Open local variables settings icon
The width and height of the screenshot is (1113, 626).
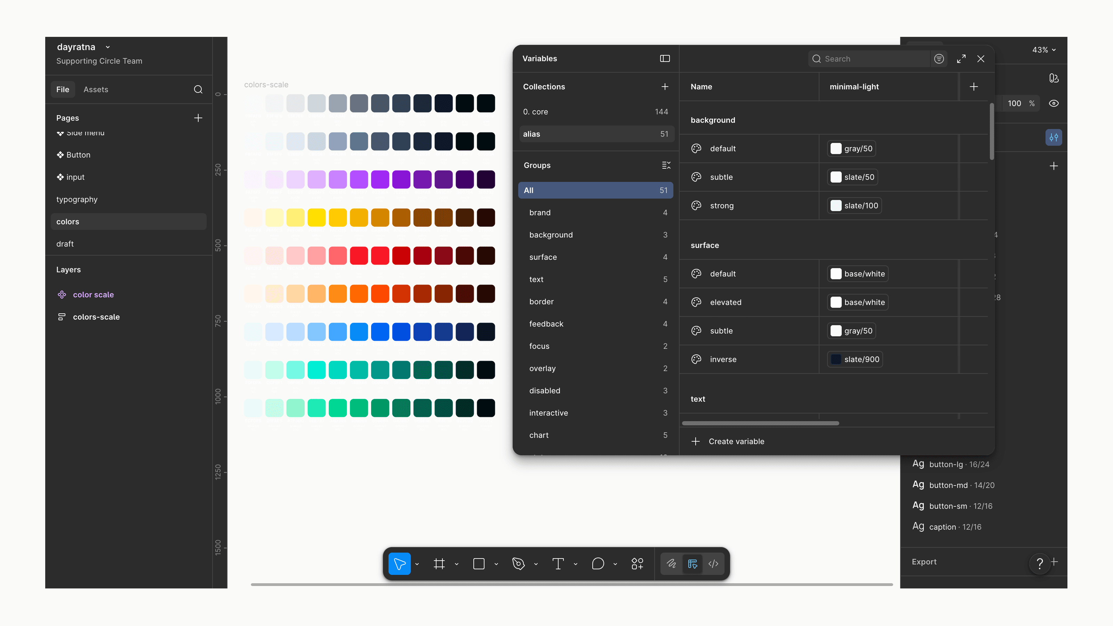(x=1054, y=137)
